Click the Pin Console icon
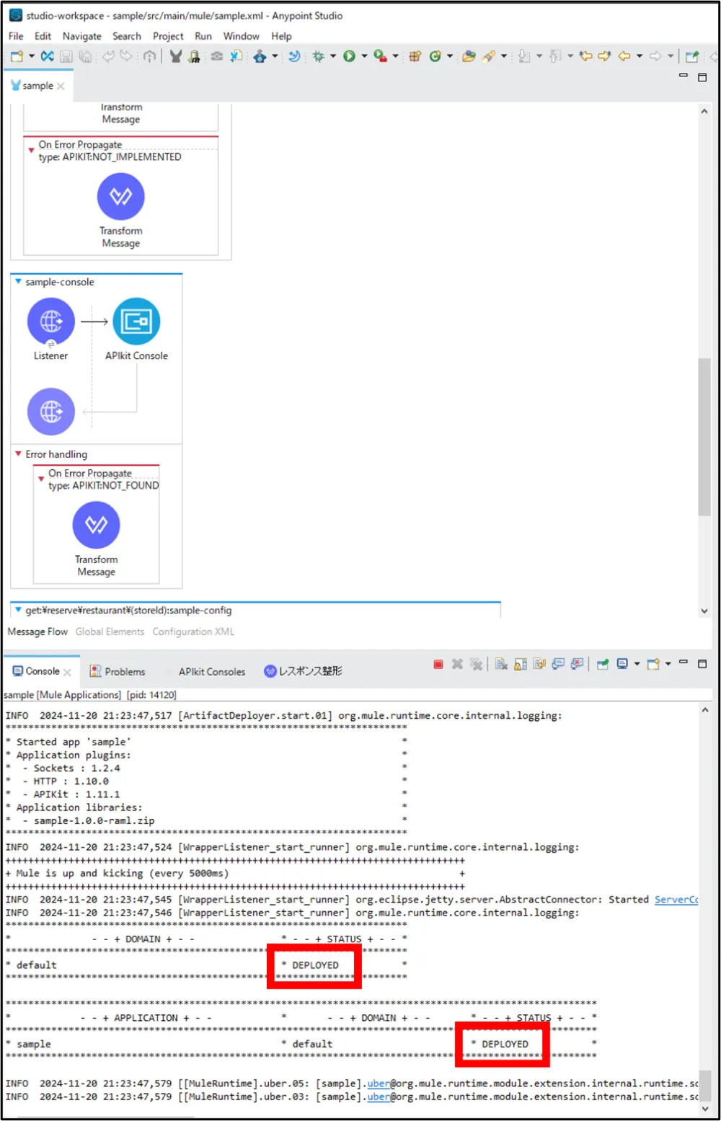The height and width of the screenshot is (1121, 721). tap(603, 665)
